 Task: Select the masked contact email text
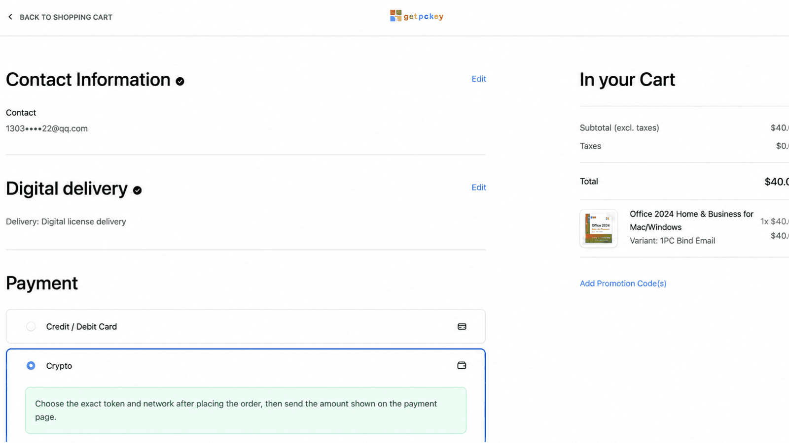(x=47, y=128)
